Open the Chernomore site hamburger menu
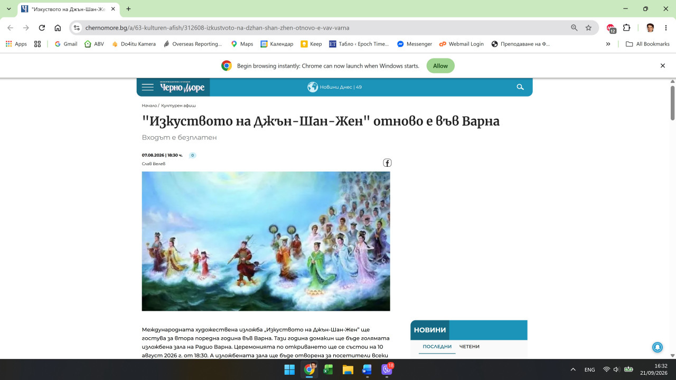 (x=148, y=87)
